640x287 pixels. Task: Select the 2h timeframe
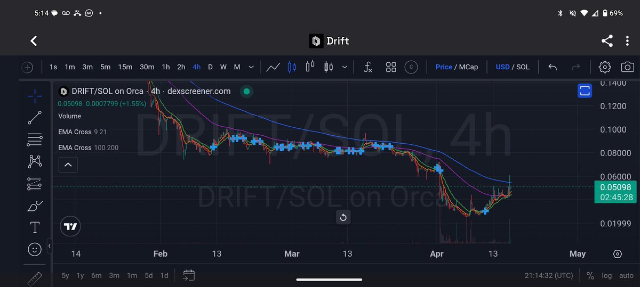(181, 67)
